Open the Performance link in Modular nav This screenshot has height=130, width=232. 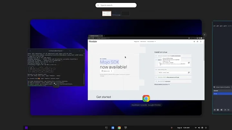click(143, 42)
